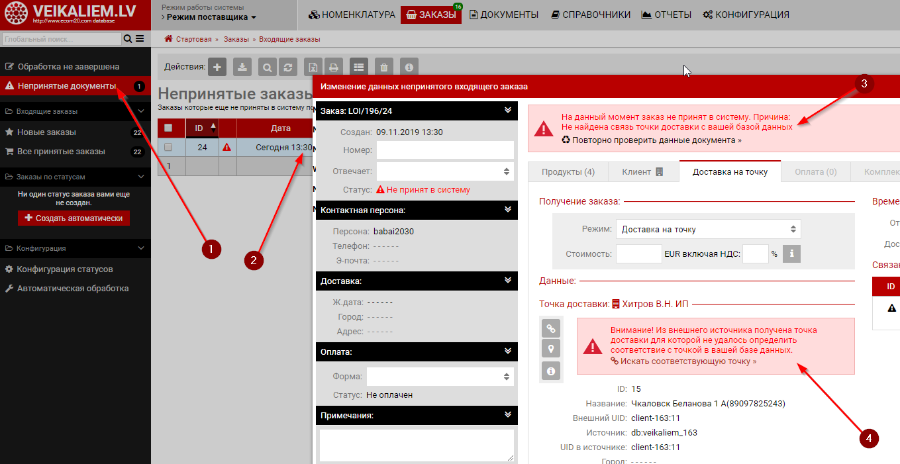Image resolution: width=900 pixels, height=464 pixels.
Task: Click the printer icon in actions toolbar
Action: [x=334, y=67]
